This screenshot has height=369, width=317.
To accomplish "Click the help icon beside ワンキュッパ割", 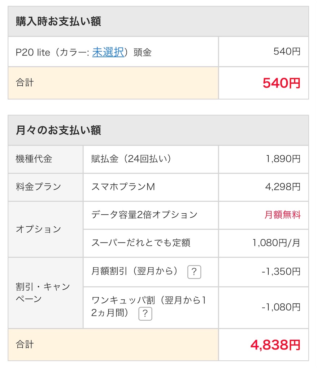I will 145,314.
